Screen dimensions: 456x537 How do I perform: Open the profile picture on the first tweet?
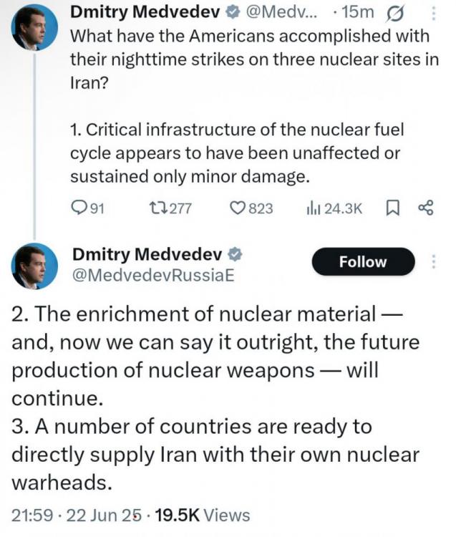[x=35, y=26]
